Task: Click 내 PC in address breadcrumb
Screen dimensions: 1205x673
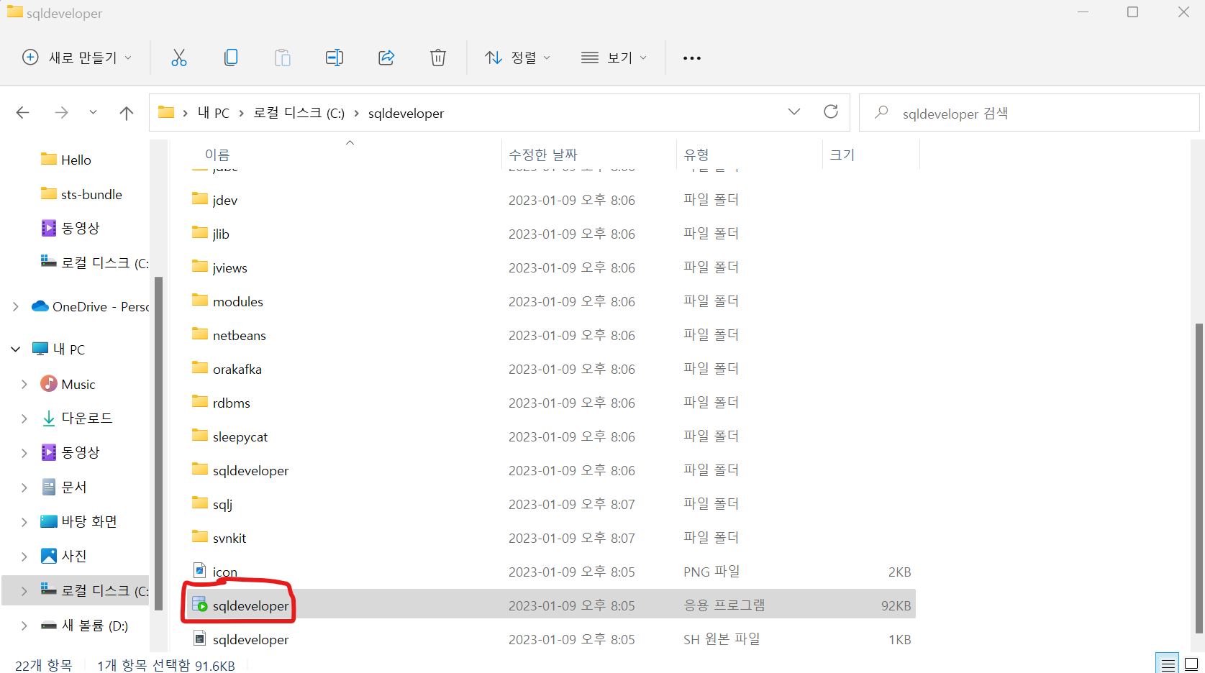Action: point(214,113)
